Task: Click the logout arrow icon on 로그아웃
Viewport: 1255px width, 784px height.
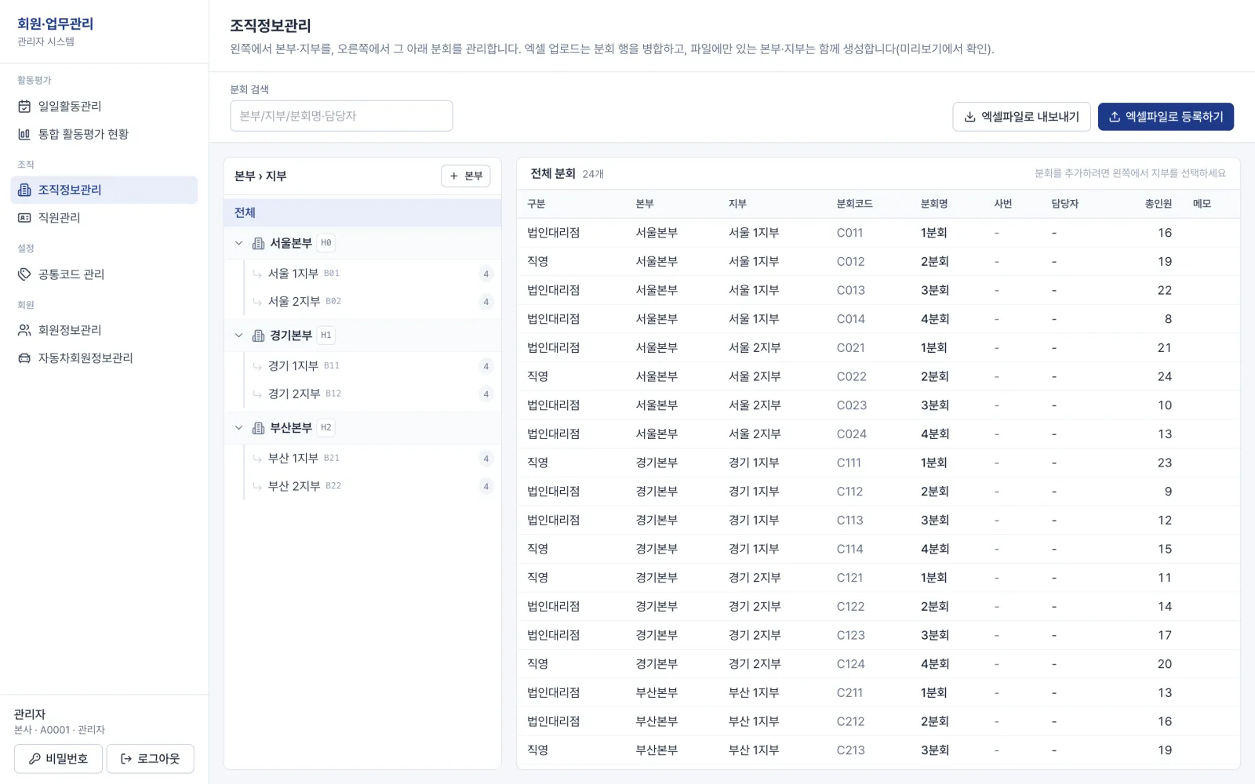Action: 125,759
